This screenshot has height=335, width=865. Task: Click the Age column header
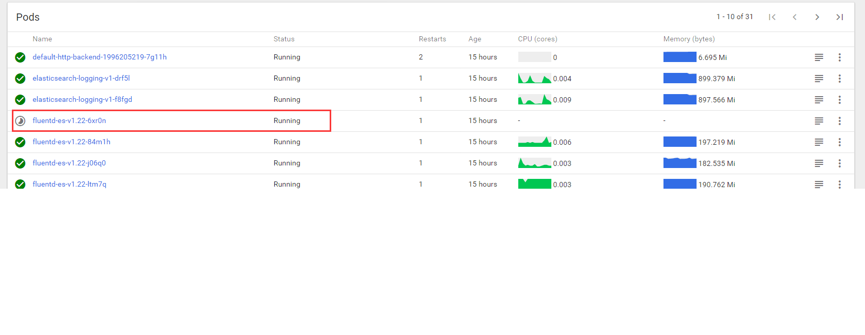pos(475,39)
